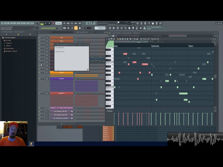The image size is (223, 167).
Task: Select the purple Kontakt channel button
Action: tap(62, 79)
